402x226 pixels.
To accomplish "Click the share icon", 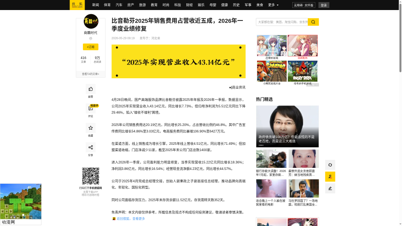I will coord(90,147).
